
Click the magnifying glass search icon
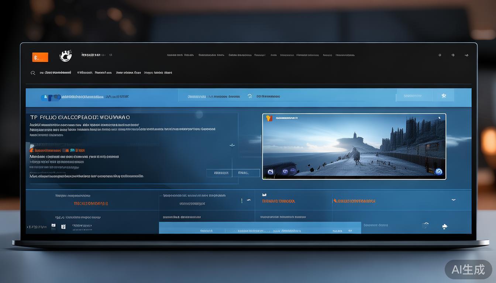tap(33, 73)
